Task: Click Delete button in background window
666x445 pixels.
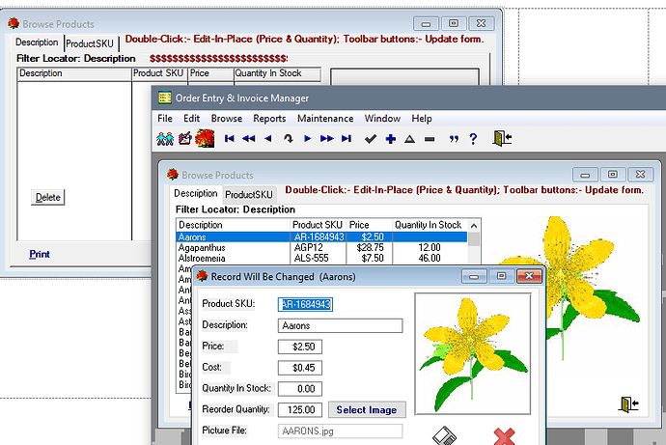Action: pyautogui.click(x=47, y=198)
